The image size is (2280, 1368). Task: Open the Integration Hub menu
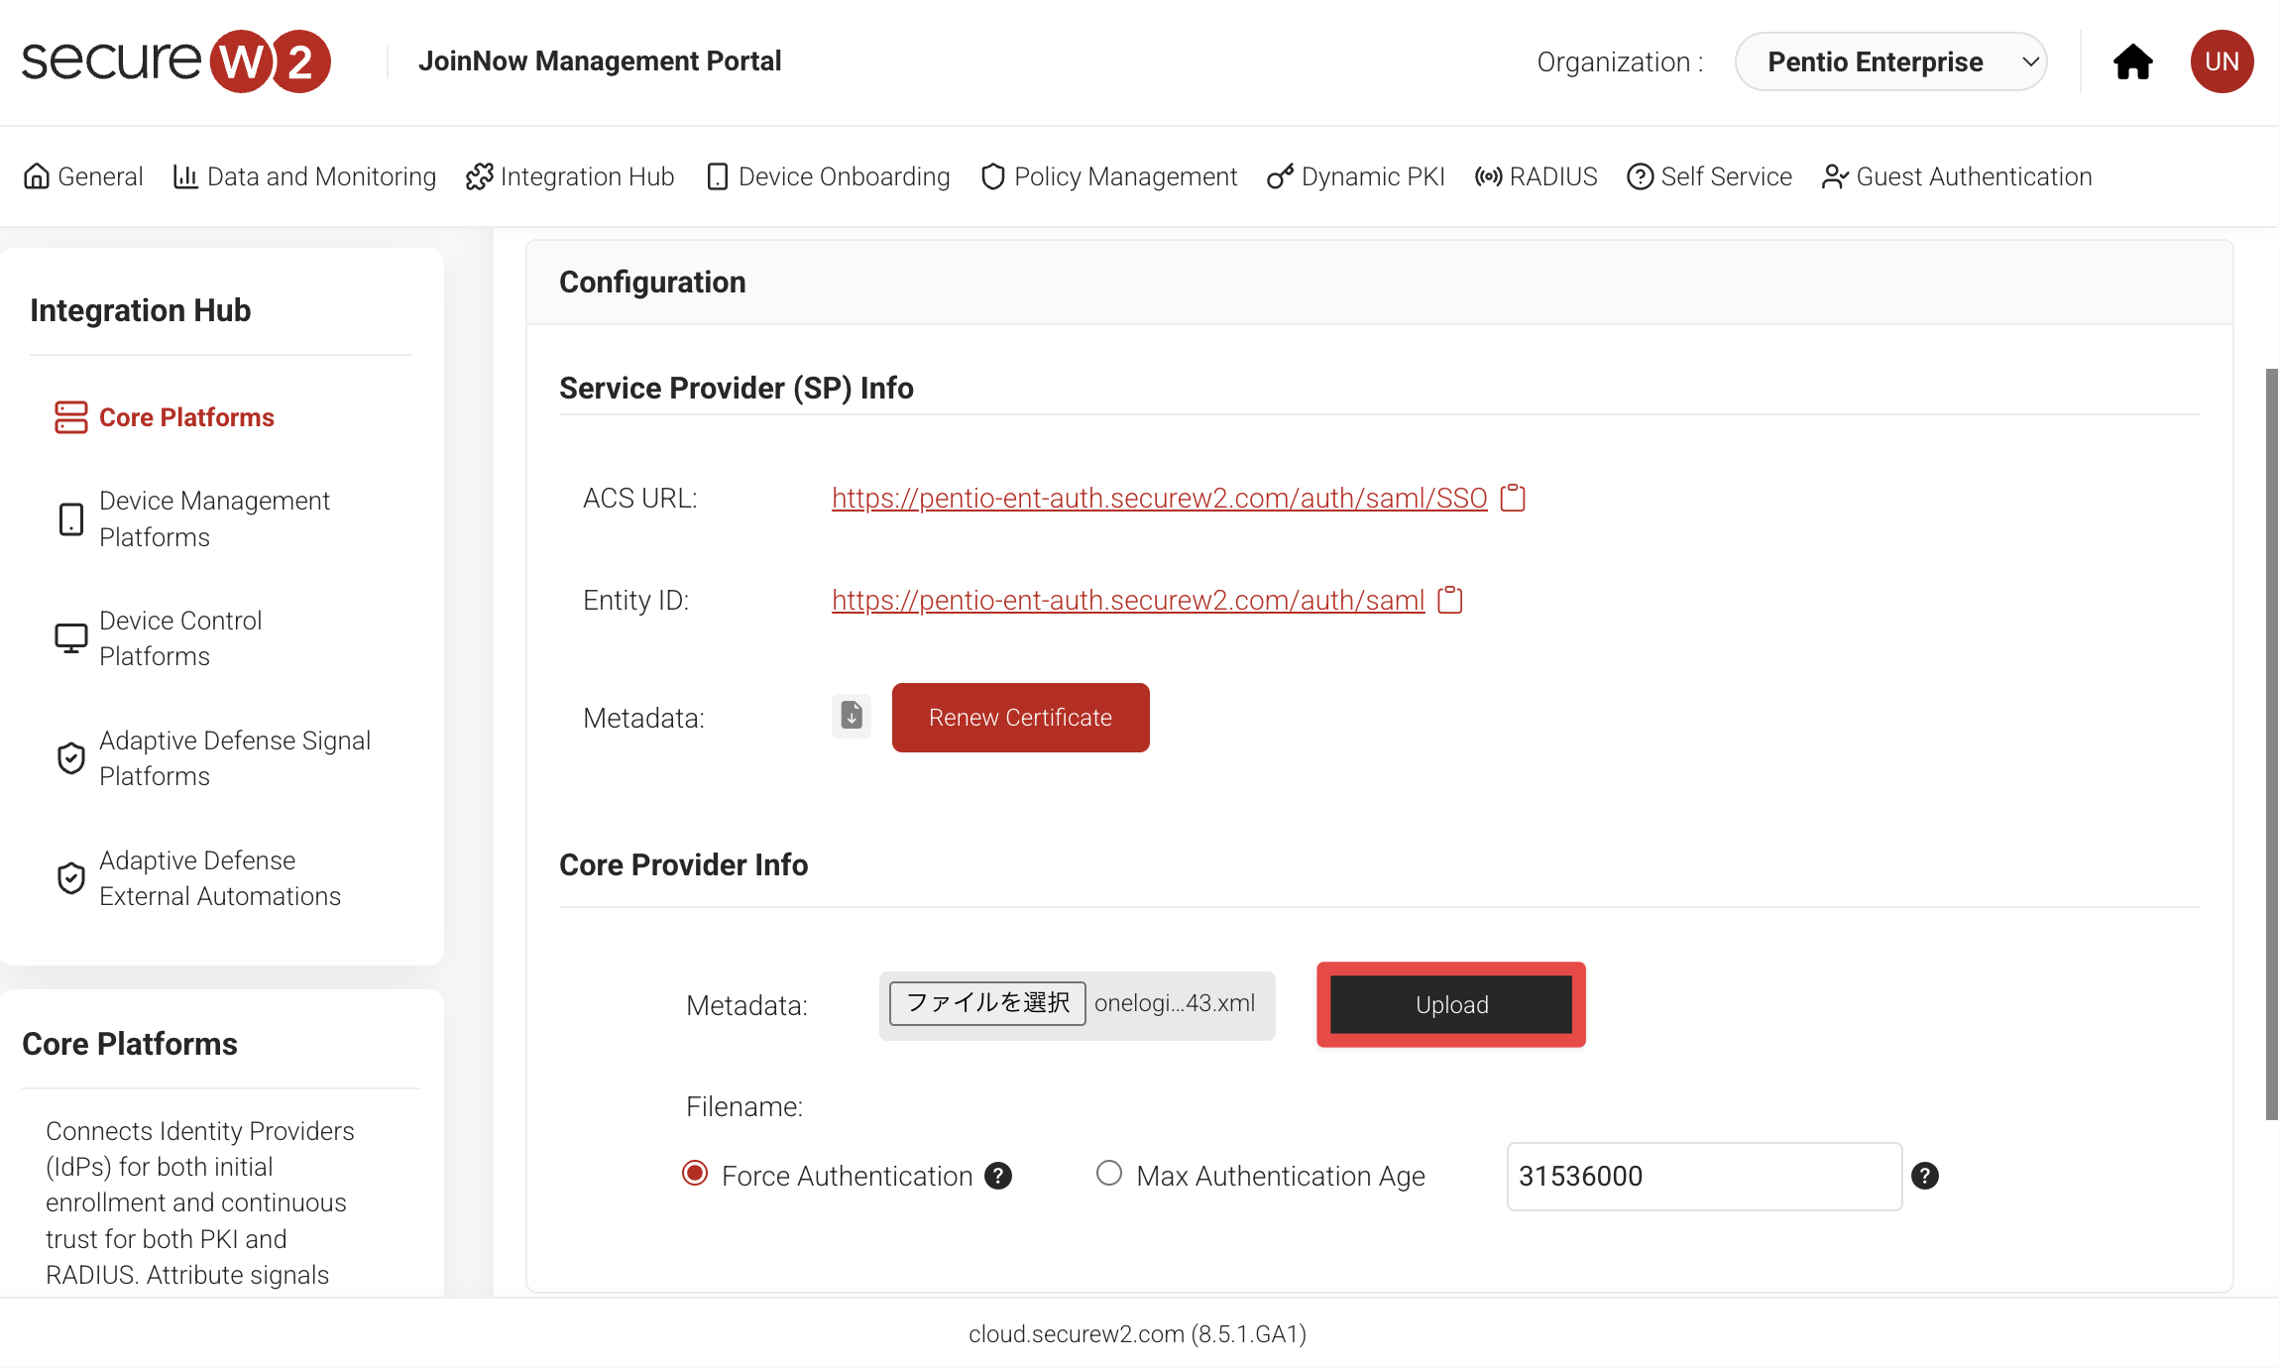(570, 176)
